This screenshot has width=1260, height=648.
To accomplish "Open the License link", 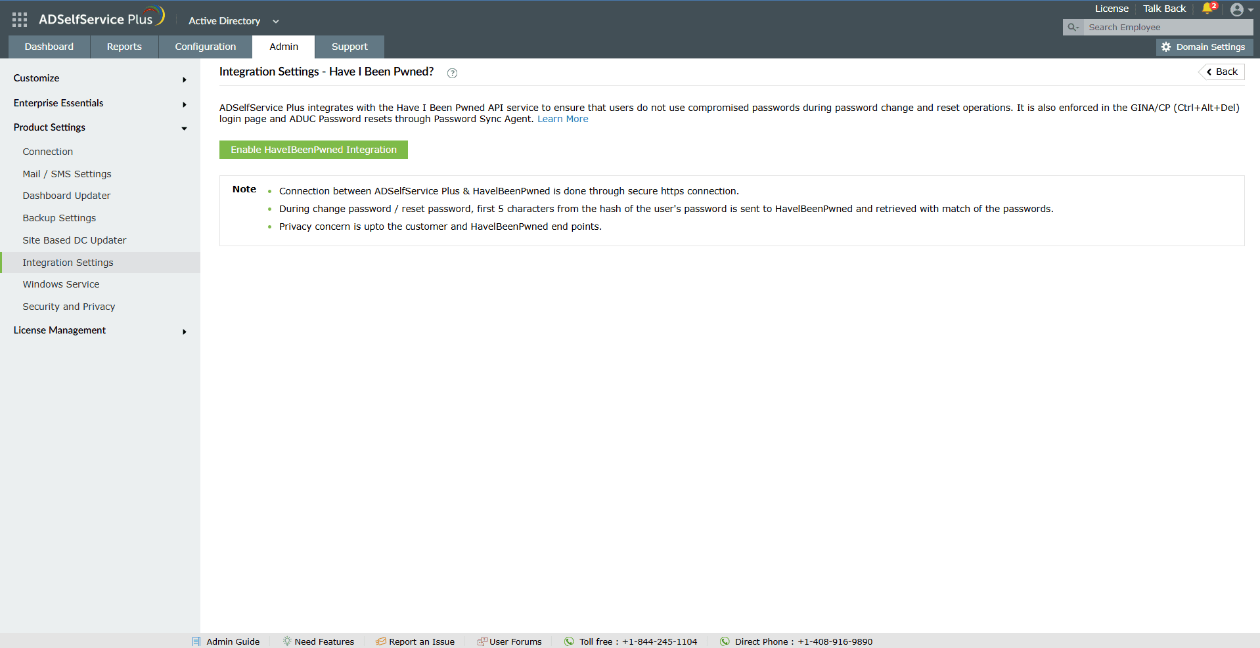I will click(x=1112, y=9).
